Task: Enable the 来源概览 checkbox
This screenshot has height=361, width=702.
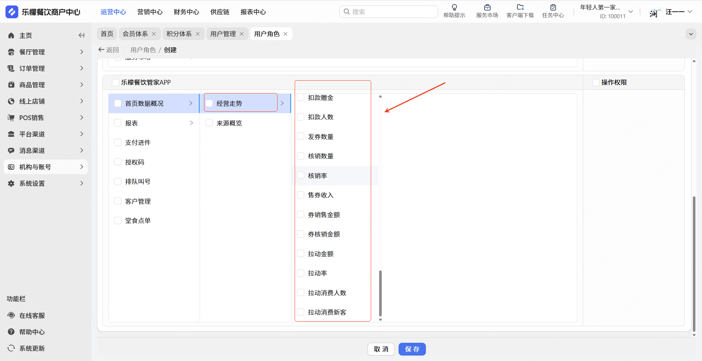Action: [x=209, y=123]
